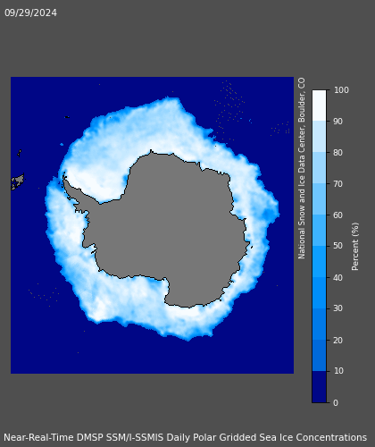The image size is (375, 447).
Task: Click the 09/29/2024 date label
Action: [30, 13]
